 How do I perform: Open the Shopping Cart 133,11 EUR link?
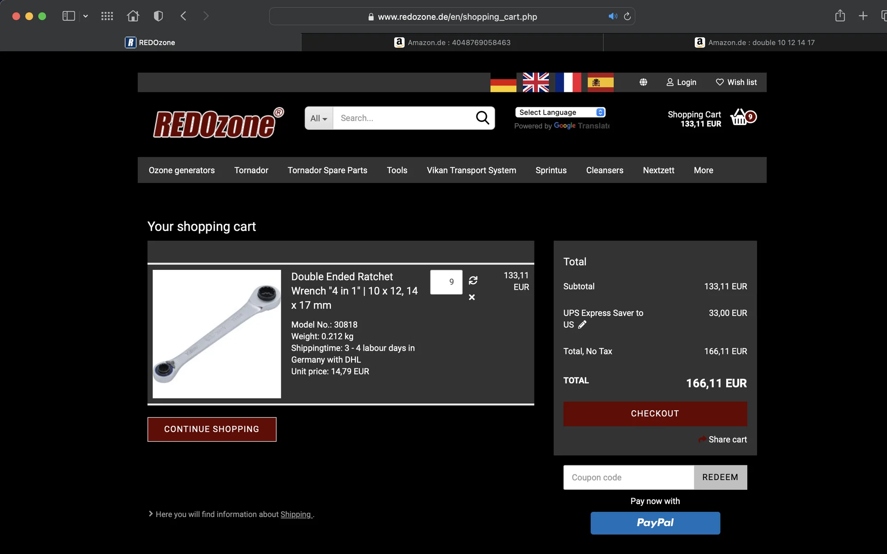click(694, 119)
